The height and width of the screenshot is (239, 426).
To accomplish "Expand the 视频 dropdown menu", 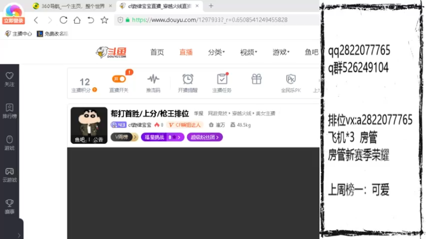I will pos(248,52).
